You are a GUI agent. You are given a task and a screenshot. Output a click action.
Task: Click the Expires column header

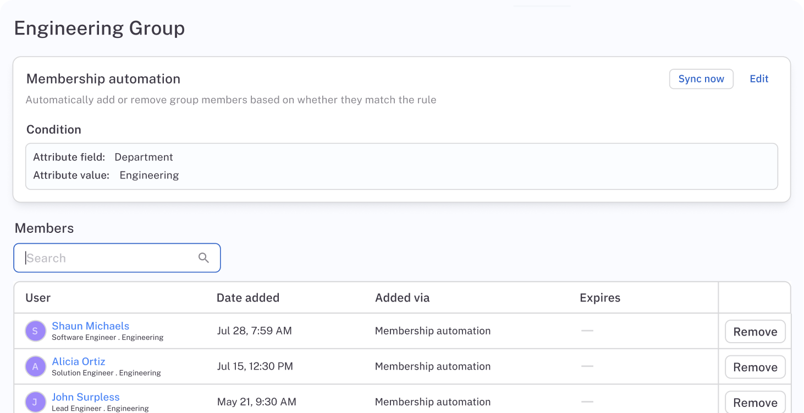pyautogui.click(x=600, y=298)
